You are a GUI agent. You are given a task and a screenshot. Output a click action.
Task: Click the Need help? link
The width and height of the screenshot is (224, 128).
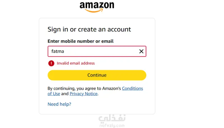coord(59,104)
